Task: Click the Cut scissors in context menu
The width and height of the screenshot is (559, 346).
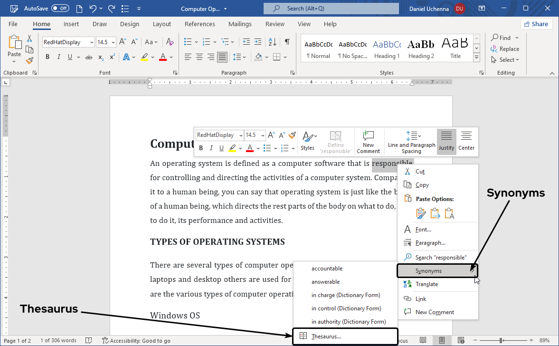Action: (407, 171)
